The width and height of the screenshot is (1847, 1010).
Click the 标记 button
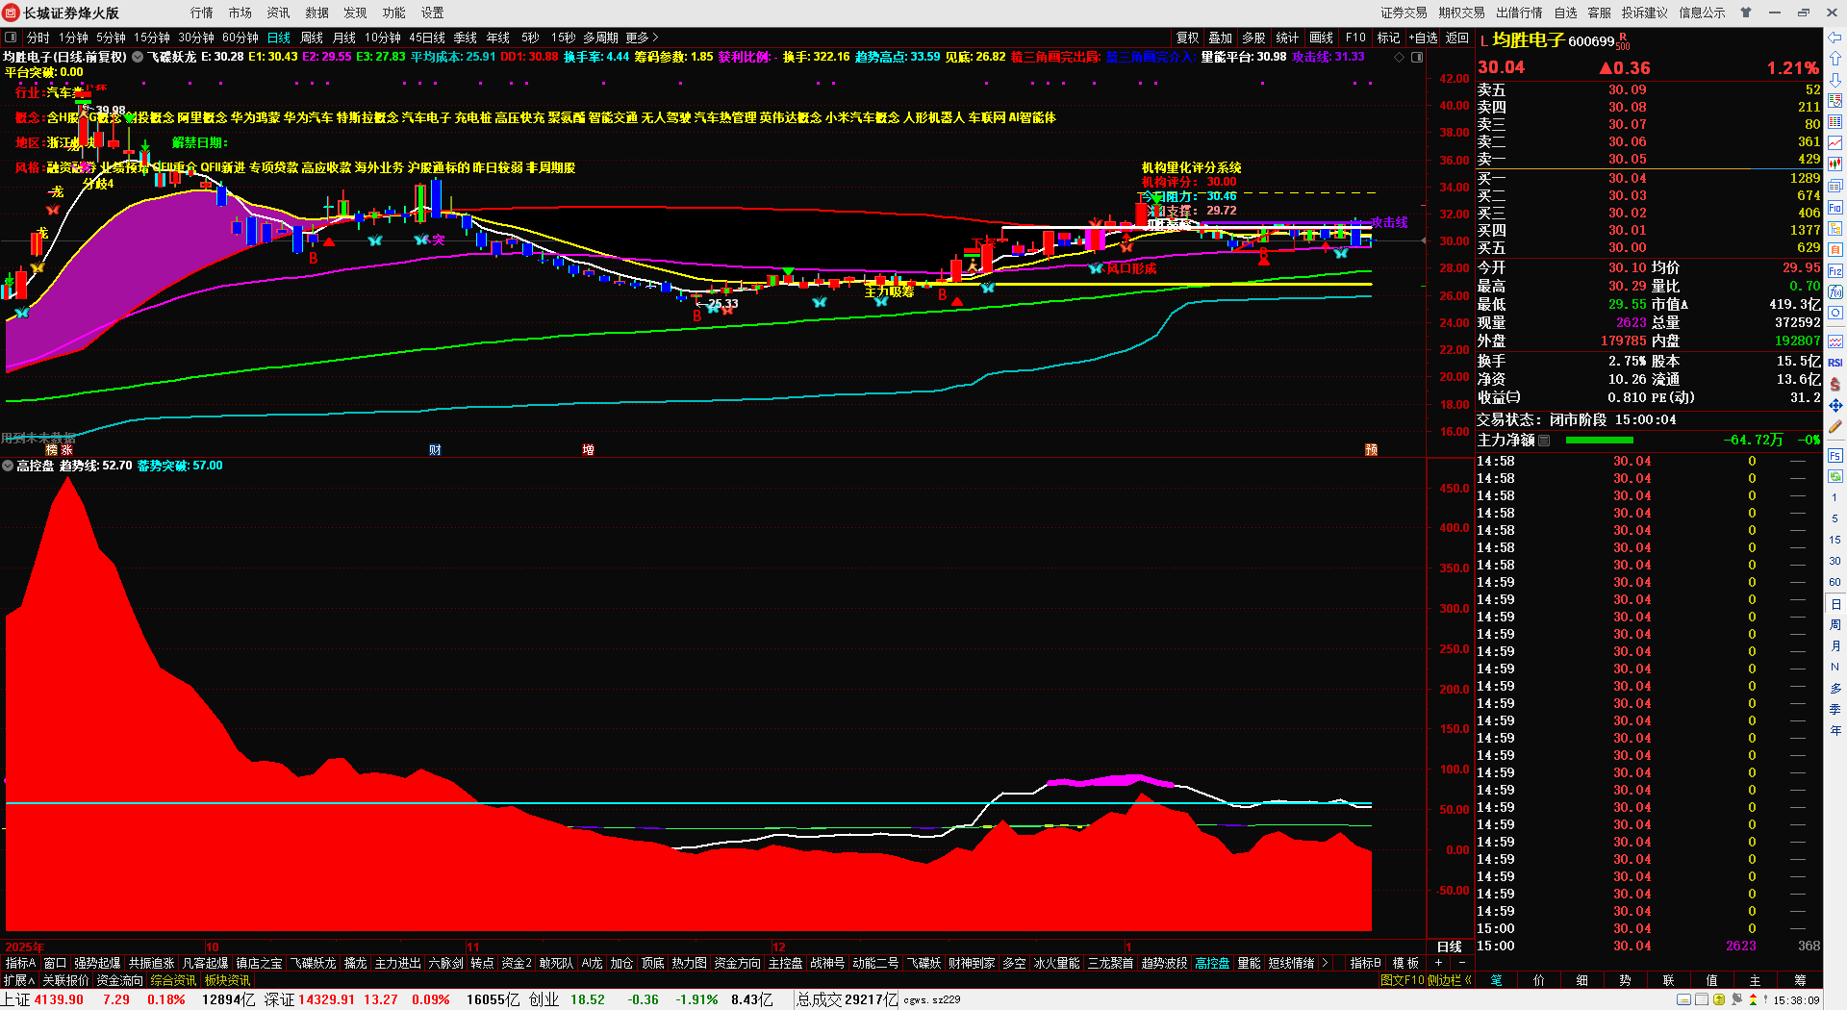(1388, 38)
